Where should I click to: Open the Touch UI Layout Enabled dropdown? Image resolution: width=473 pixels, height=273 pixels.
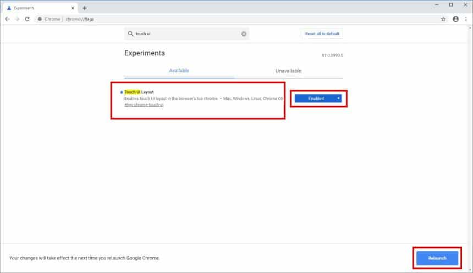click(x=318, y=98)
